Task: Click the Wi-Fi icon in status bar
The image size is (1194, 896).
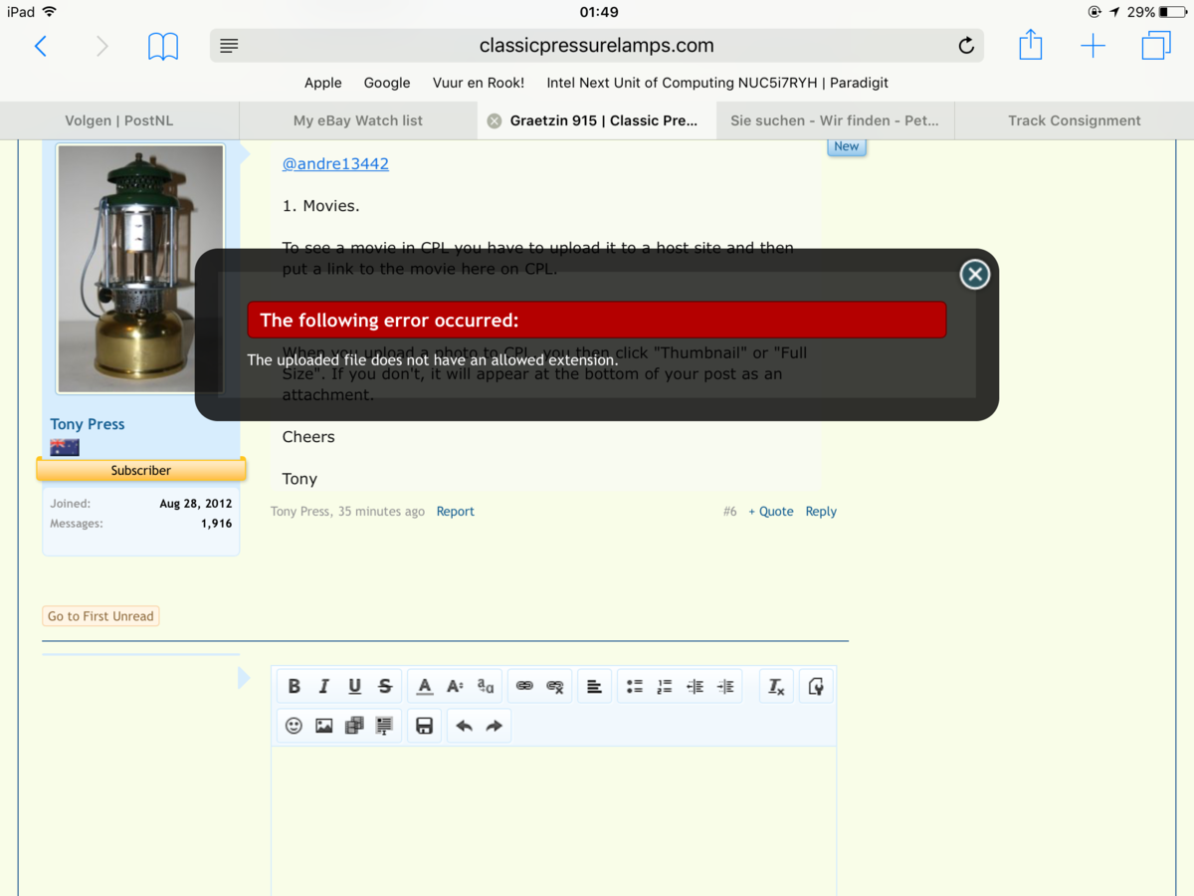Action: click(x=50, y=12)
